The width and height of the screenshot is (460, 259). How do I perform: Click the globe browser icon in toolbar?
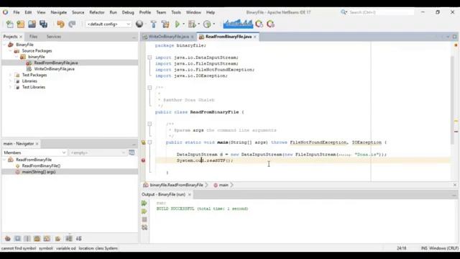pyautogui.click(x=139, y=24)
